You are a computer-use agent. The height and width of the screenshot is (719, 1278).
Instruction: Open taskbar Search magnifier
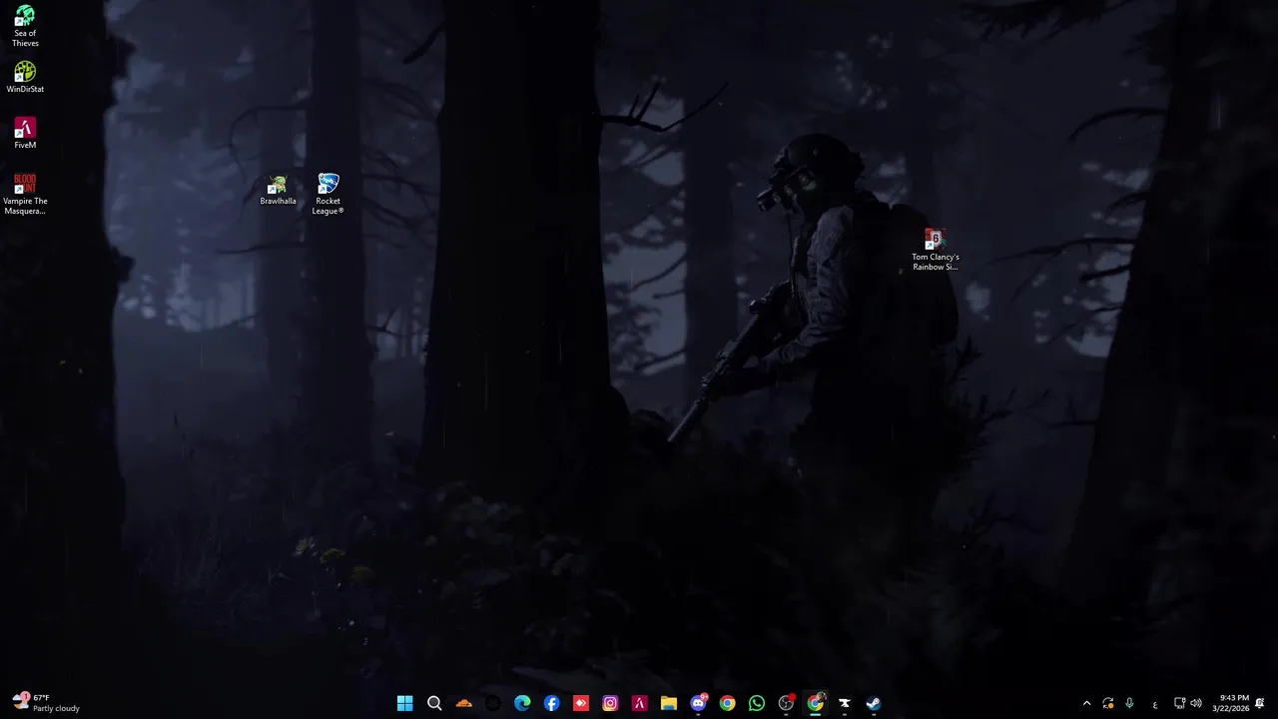(x=434, y=703)
